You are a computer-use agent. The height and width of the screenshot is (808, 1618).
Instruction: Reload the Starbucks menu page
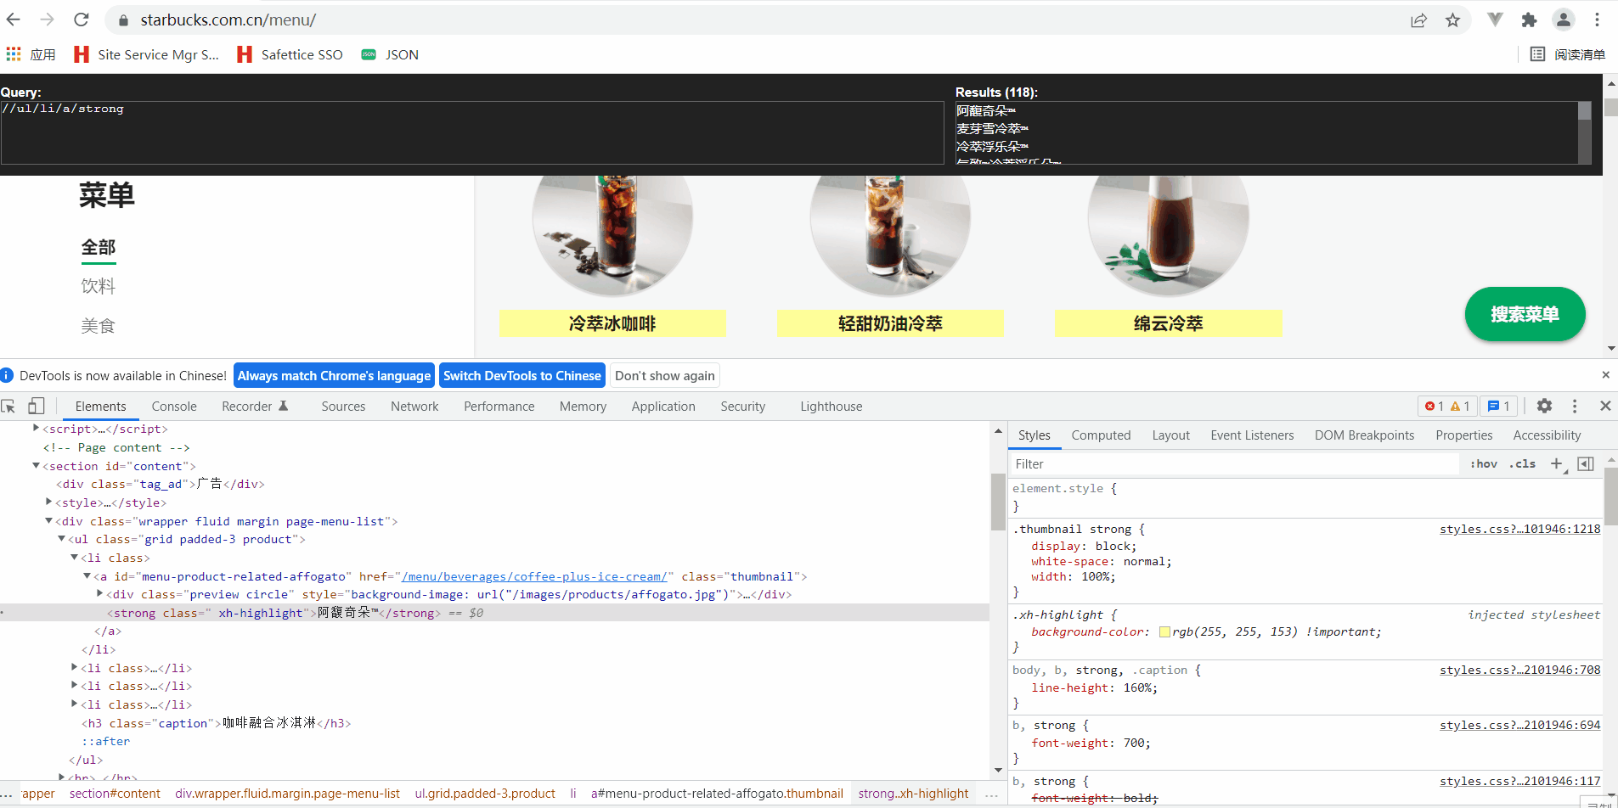click(82, 20)
